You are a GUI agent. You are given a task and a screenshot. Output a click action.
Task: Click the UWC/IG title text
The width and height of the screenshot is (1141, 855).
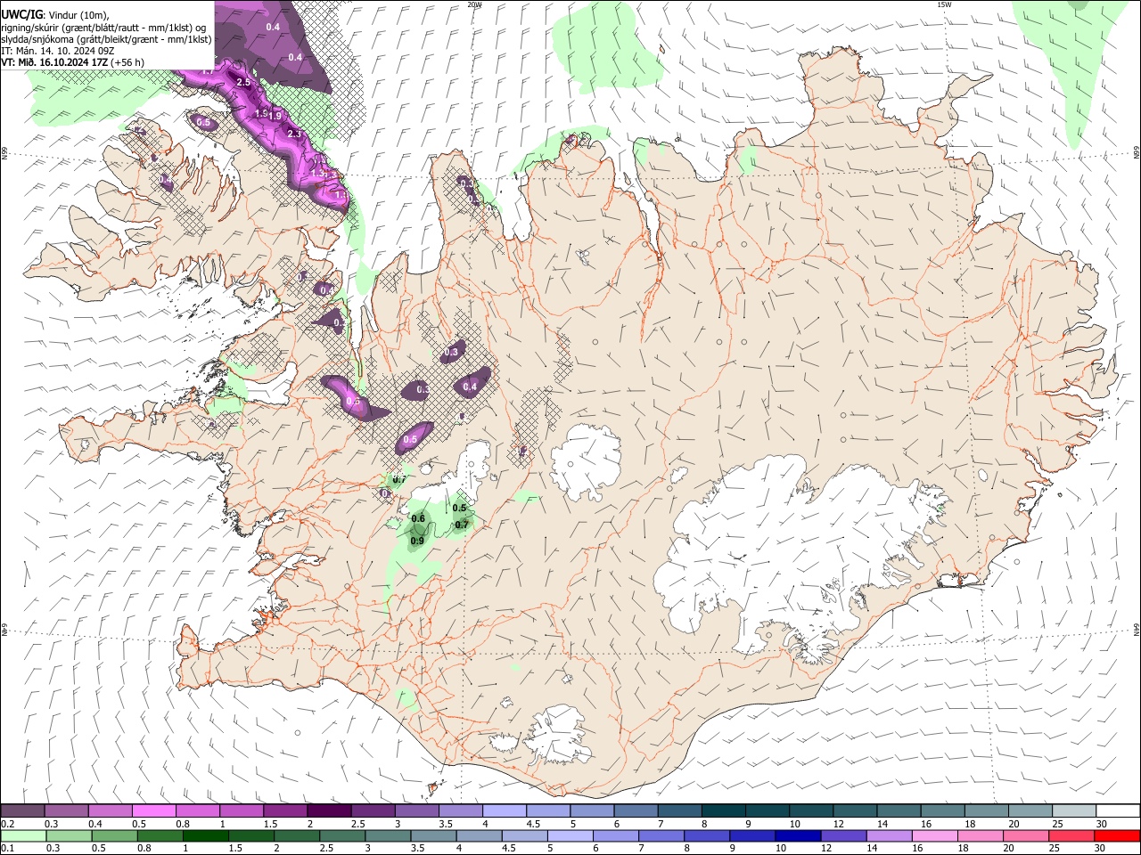click(x=21, y=15)
